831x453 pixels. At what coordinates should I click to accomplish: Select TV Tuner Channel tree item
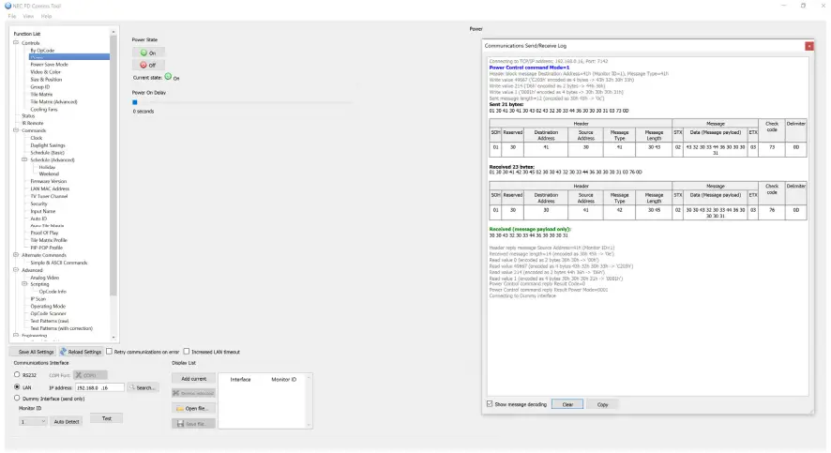pos(49,196)
